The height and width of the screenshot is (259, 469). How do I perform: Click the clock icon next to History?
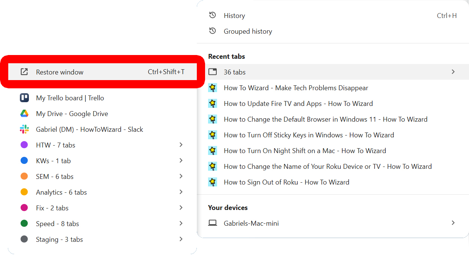tap(213, 15)
